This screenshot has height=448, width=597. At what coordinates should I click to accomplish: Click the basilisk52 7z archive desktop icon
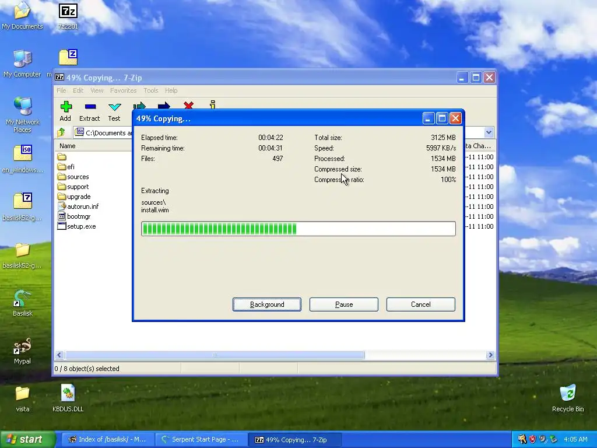[x=23, y=207]
